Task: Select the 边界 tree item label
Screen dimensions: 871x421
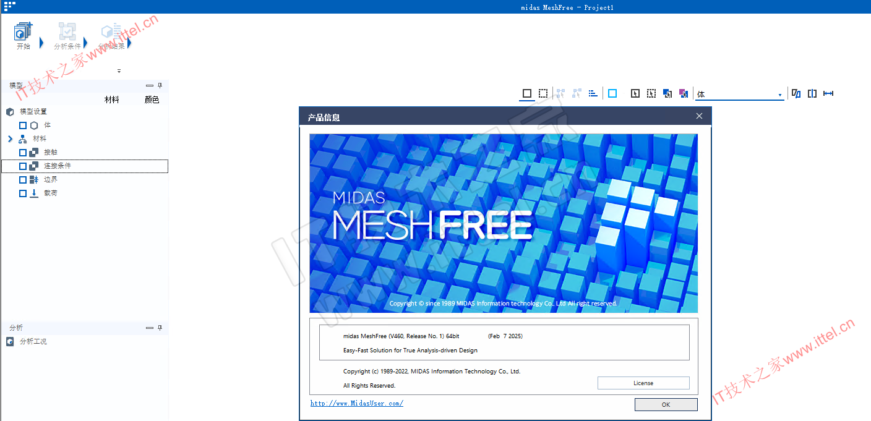Action: point(51,180)
